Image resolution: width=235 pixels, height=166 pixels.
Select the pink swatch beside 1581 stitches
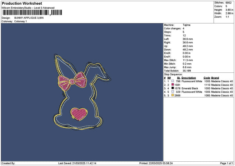click(173, 85)
